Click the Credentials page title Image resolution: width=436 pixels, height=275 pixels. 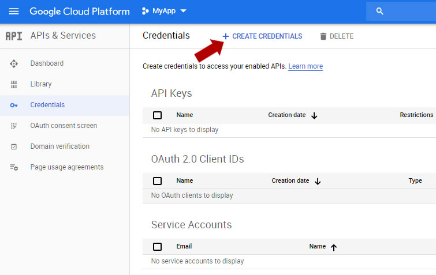click(x=166, y=36)
